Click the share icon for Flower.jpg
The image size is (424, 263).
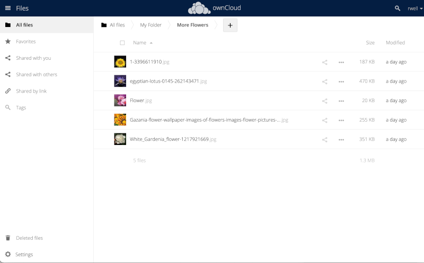[x=325, y=101]
